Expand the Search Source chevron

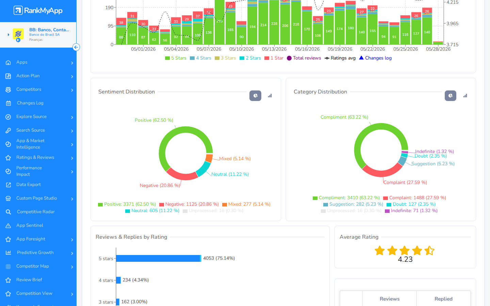pos(72,131)
